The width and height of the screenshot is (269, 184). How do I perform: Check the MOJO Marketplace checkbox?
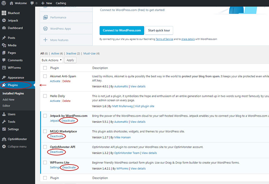pyautogui.click(x=45, y=131)
